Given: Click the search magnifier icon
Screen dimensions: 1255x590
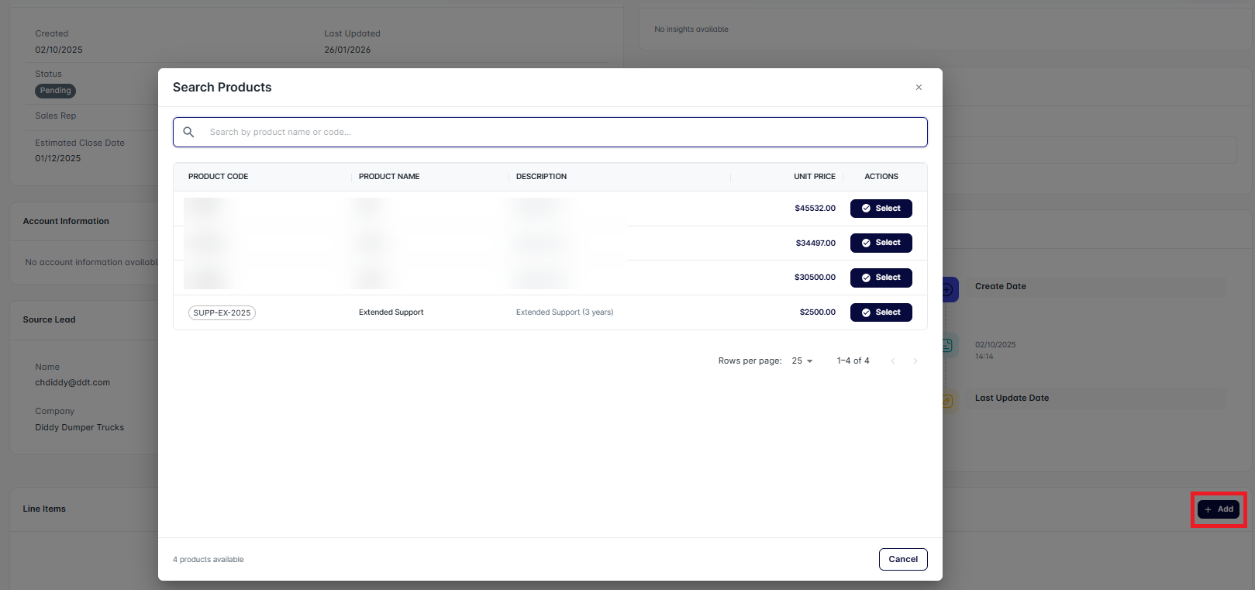Looking at the screenshot, I should [x=188, y=133].
